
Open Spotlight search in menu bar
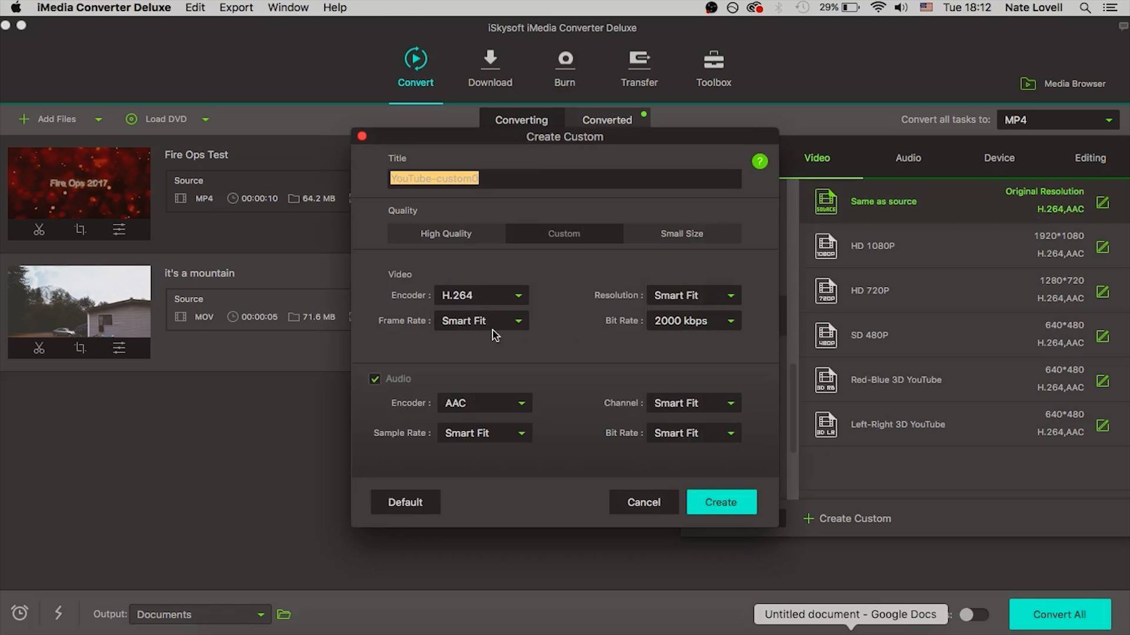coord(1085,8)
